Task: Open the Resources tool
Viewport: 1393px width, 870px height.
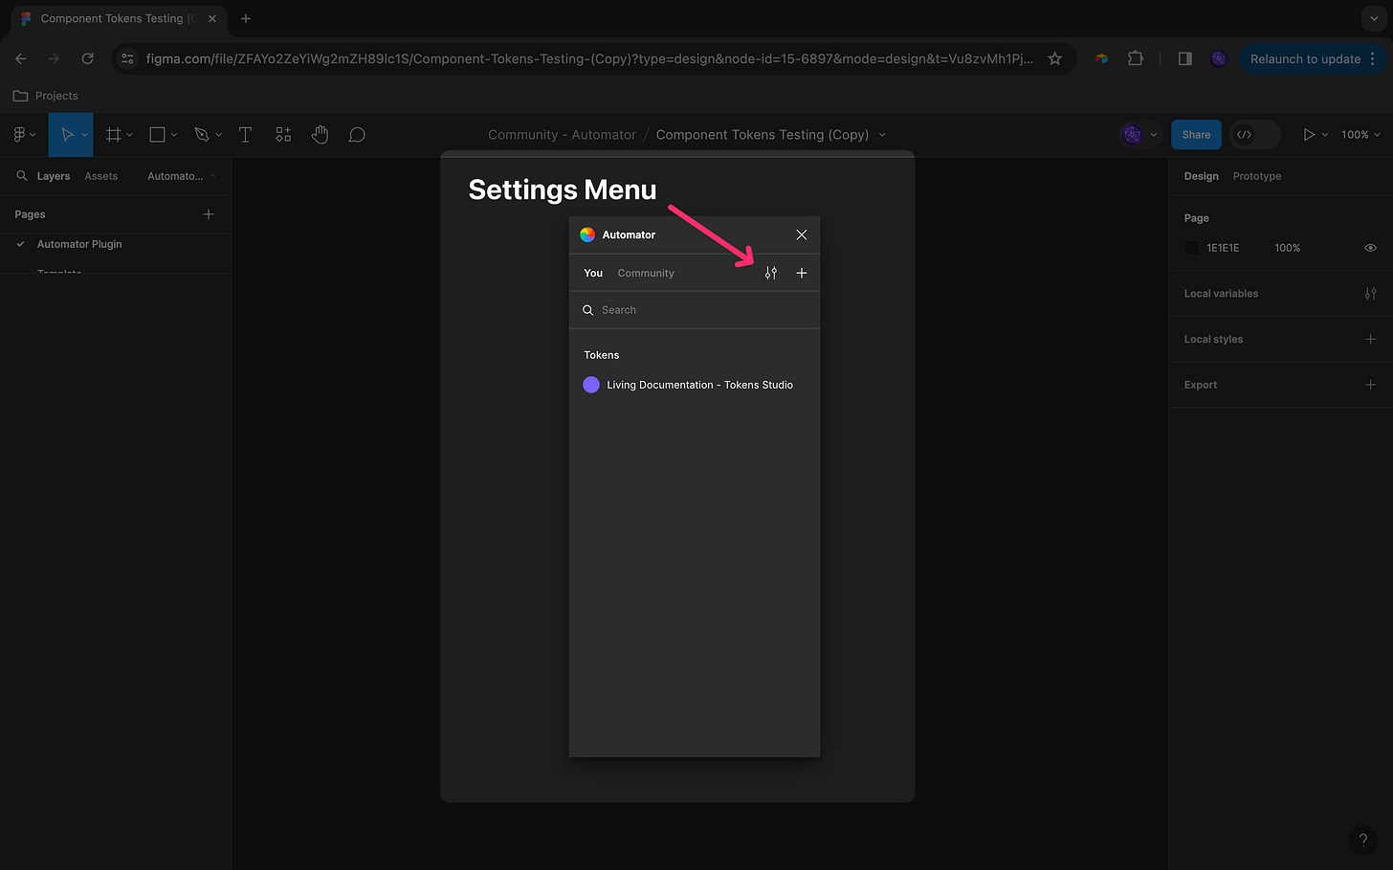Action: tap(283, 135)
